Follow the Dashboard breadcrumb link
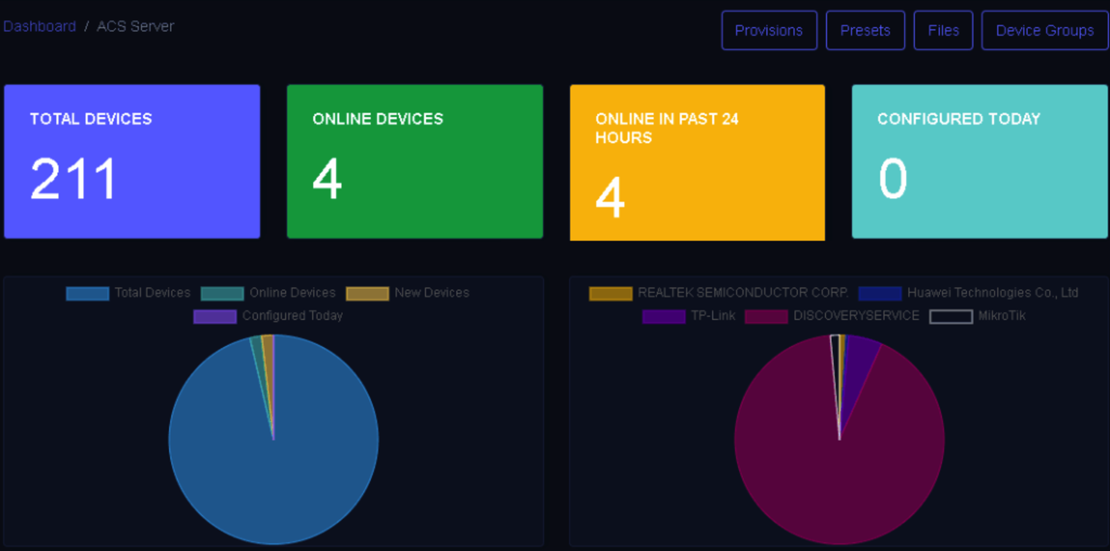1110x551 pixels. 39,27
